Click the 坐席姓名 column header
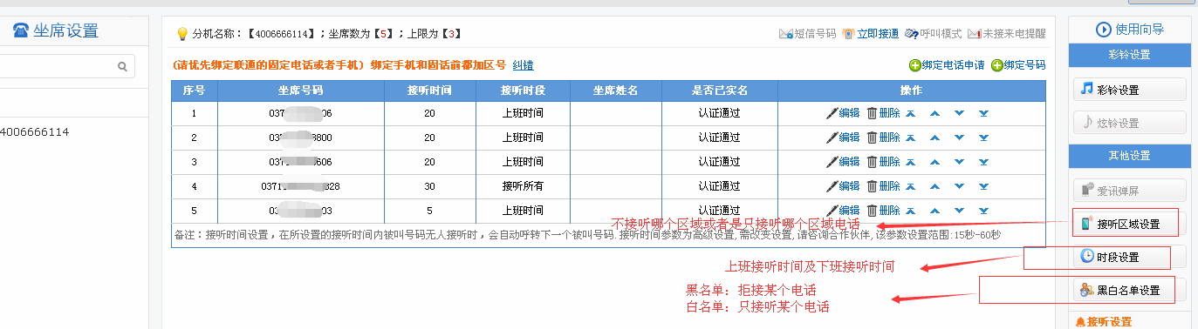This screenshot has height=329, width=1198. (x=615, y=90)
